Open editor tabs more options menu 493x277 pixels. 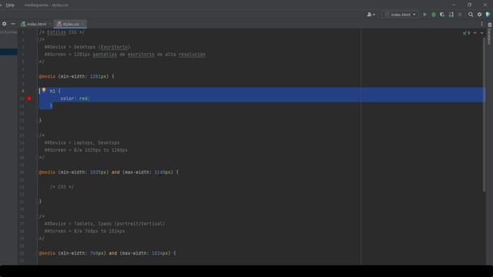(481, 24)
